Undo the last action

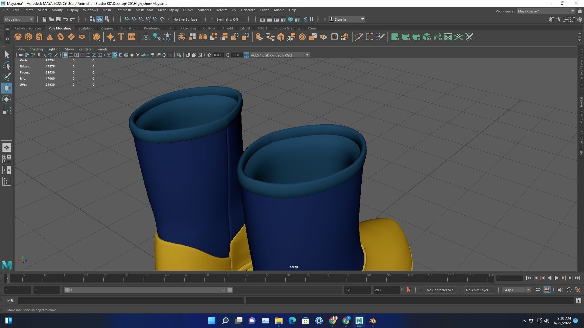[x=65, y=19]
